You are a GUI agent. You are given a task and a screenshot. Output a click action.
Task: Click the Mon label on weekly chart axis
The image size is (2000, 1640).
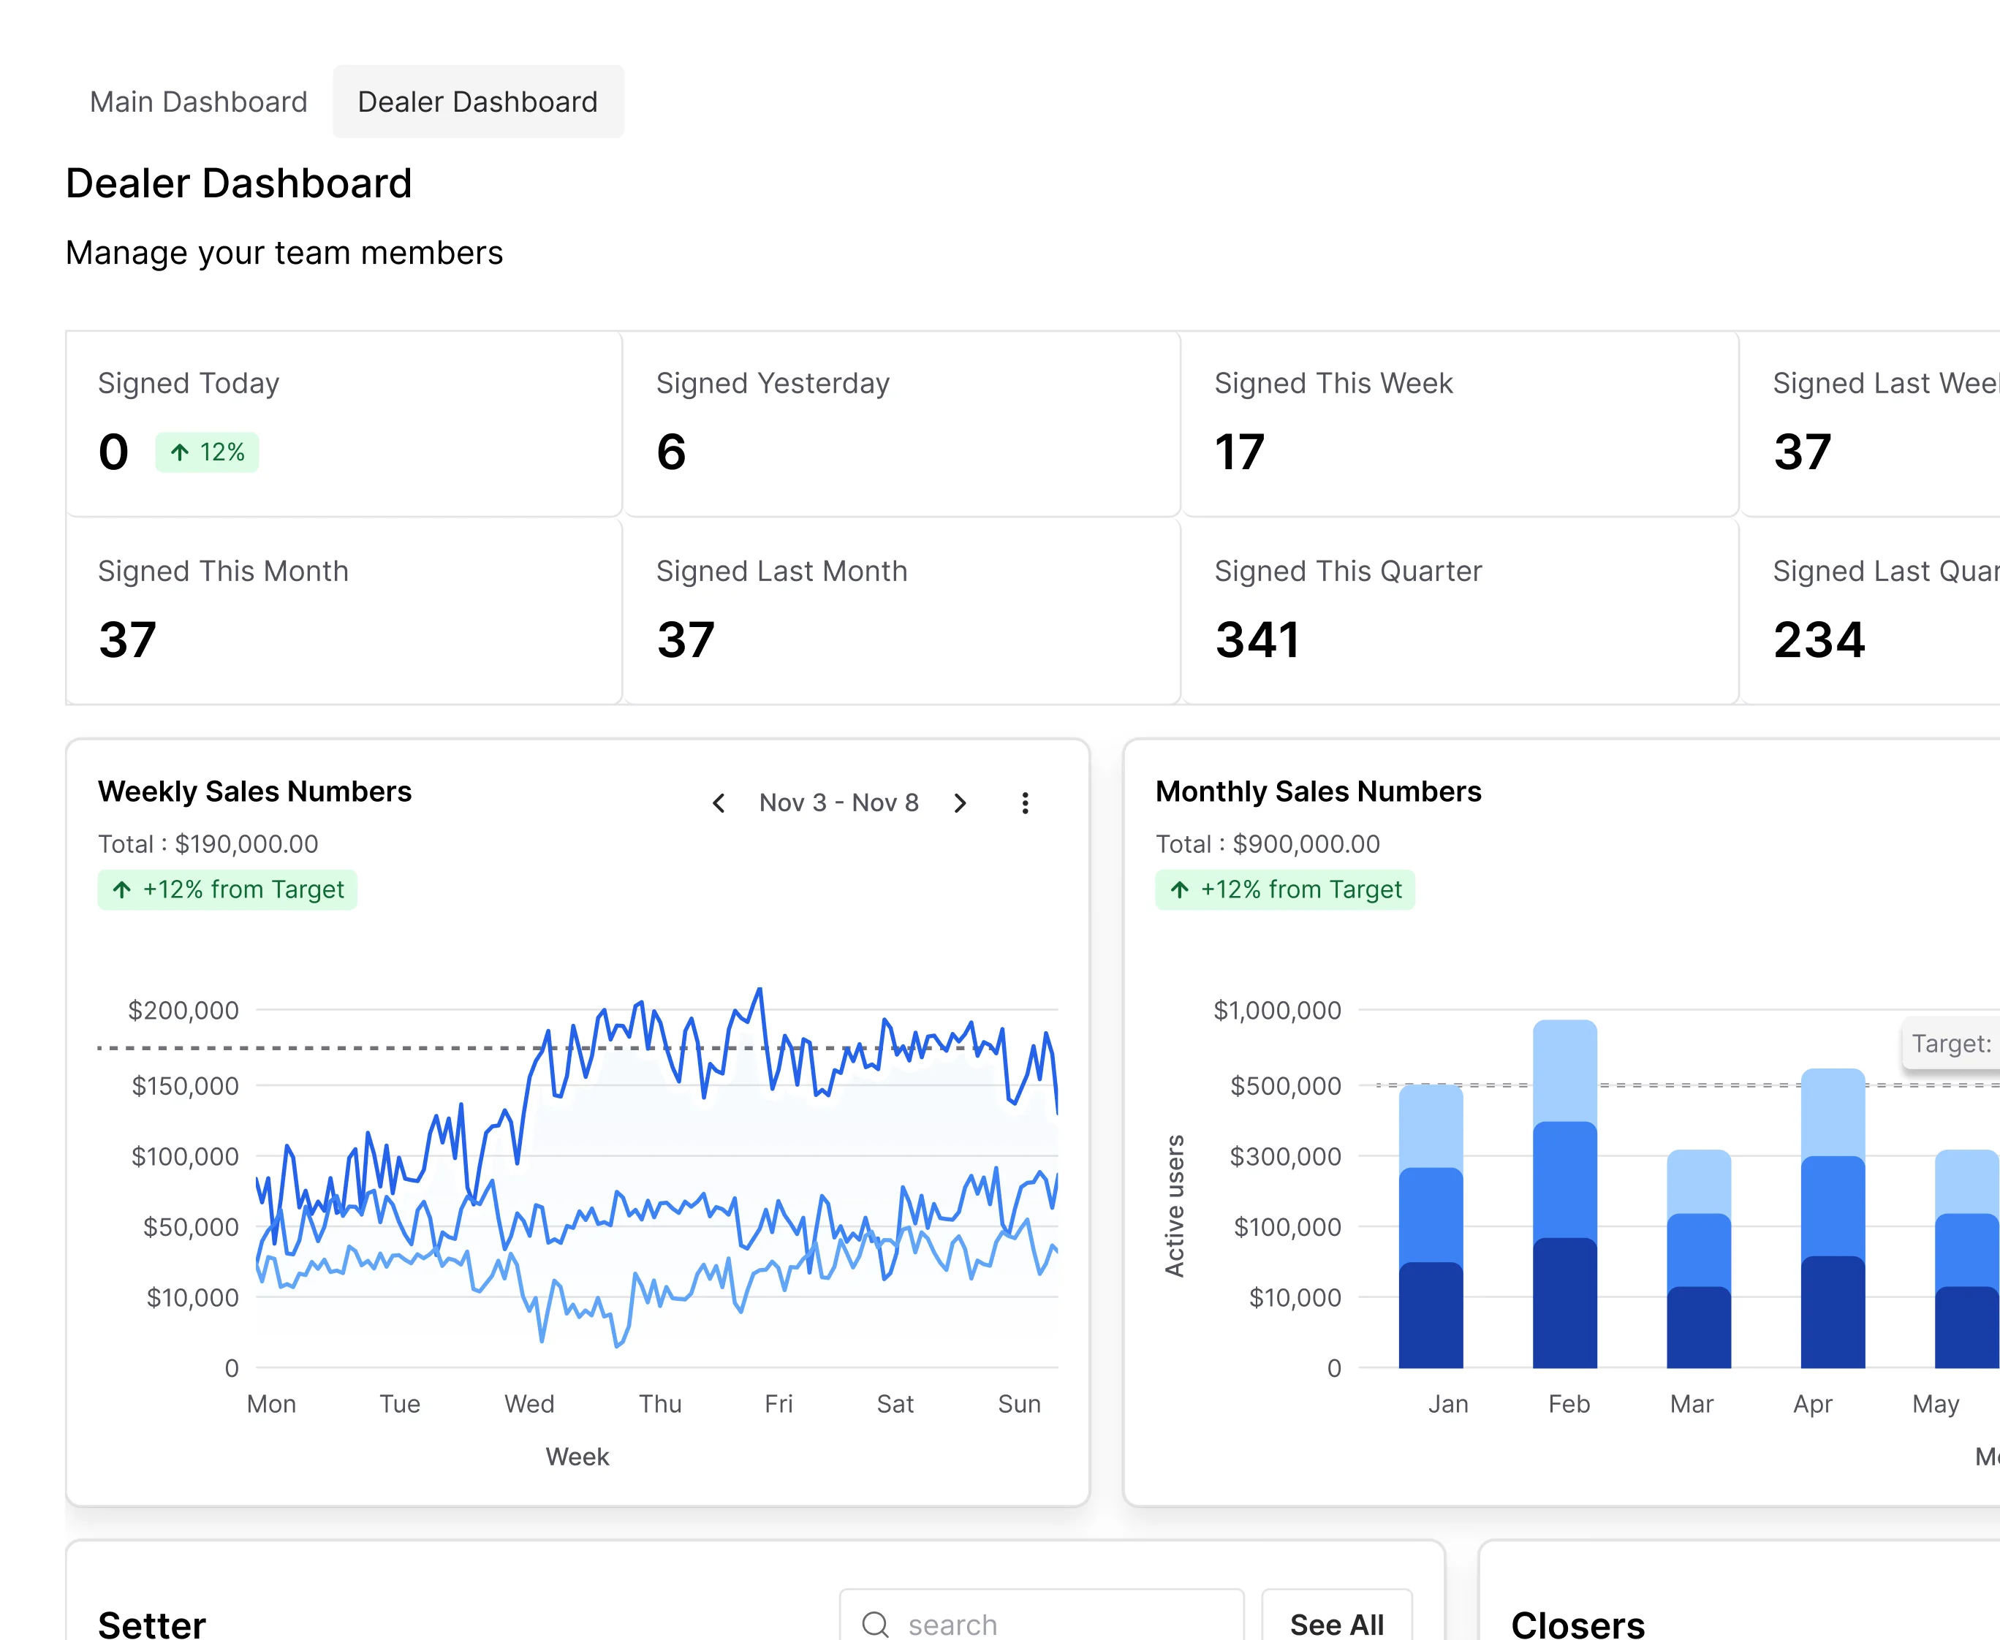click(x=271, y=1404)
